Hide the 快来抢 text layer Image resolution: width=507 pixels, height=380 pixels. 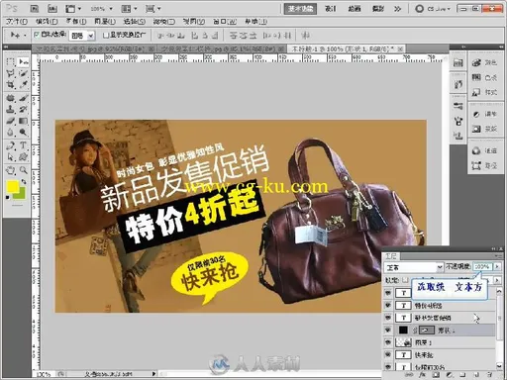click(x=388, y=354)
